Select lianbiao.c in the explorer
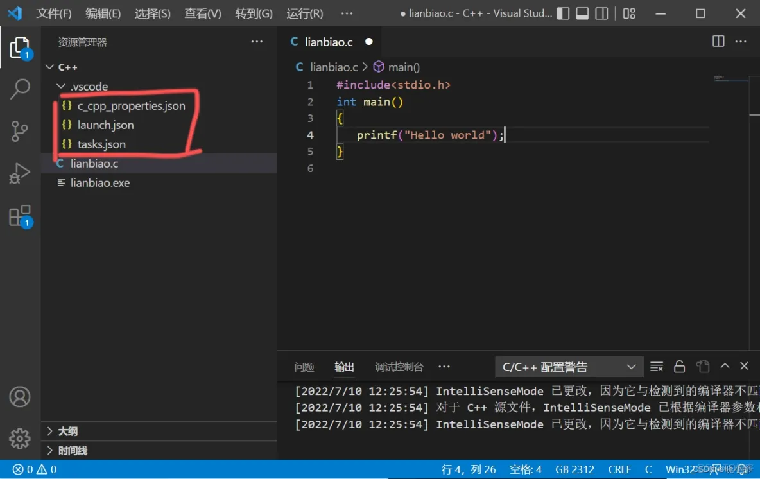The width and height of the screenshot is (760, 479). pos(159,163)
